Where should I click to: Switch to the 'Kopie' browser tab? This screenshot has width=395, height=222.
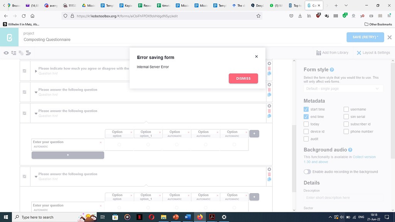pos(126,5)
